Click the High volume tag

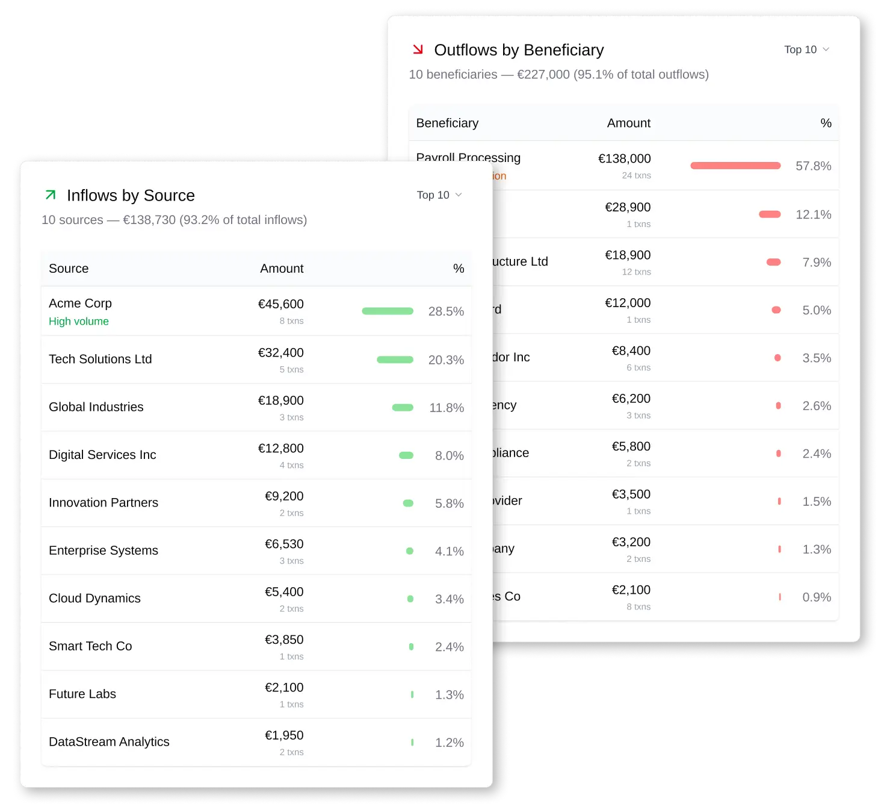point(79,322)
